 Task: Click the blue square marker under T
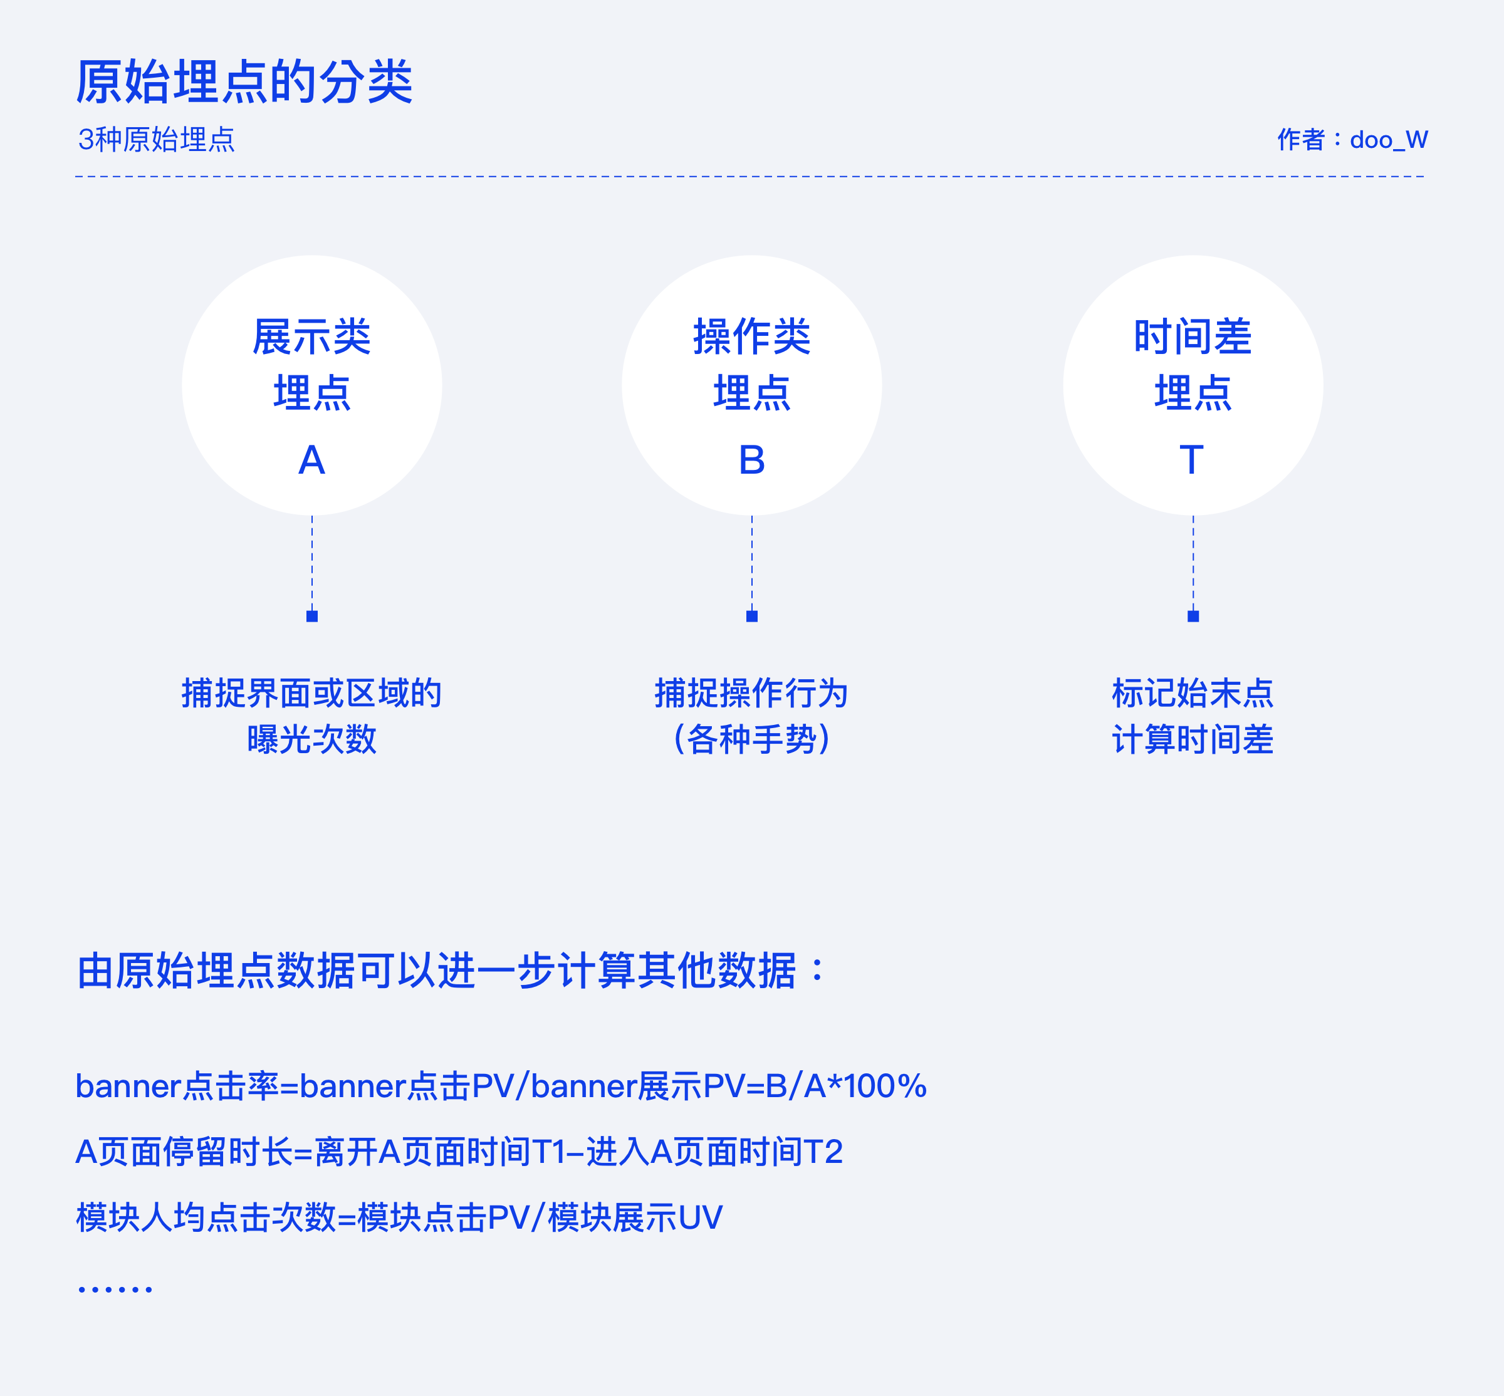(1194, 617)
